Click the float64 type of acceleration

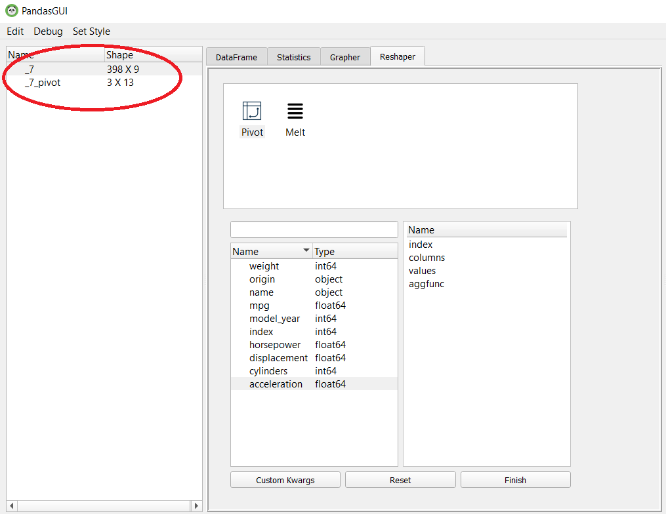331,384
